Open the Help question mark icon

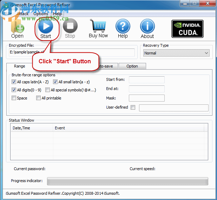tap(123, 29)
